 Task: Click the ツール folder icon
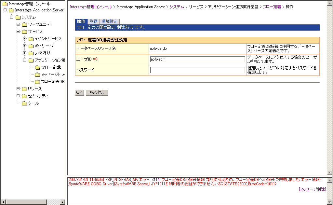click(25, 103)
